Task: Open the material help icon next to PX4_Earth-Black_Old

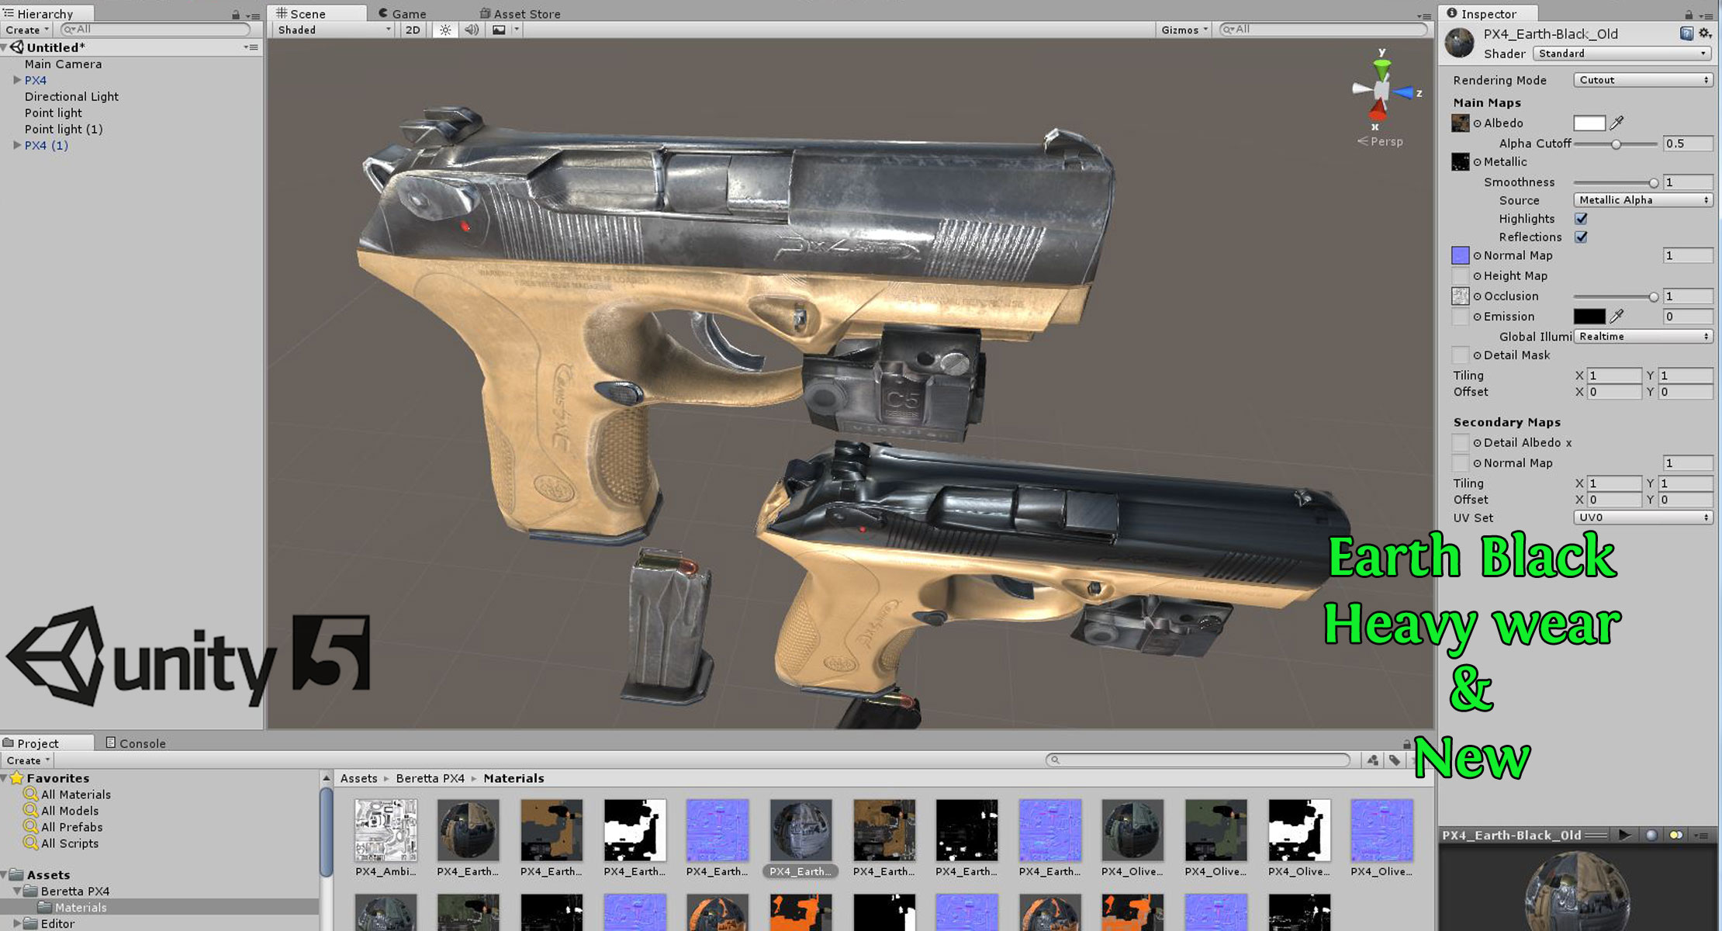Action: click(x=1685, y=34)
